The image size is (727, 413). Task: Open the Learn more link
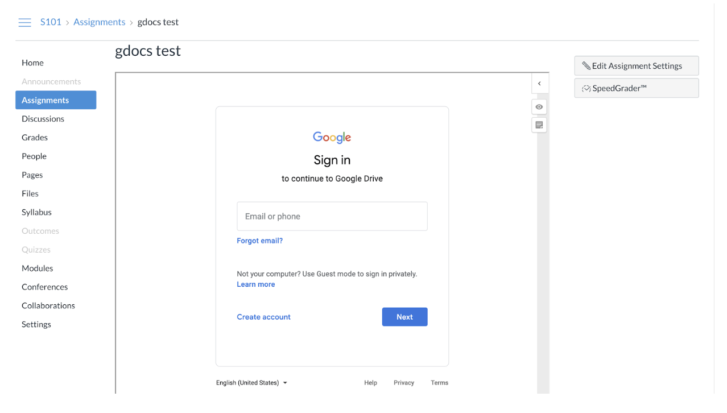click(x=255, y=284)
